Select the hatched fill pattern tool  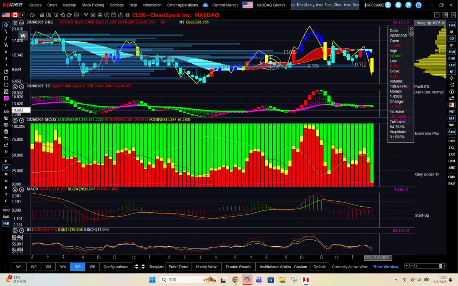(x=6, y=92)
